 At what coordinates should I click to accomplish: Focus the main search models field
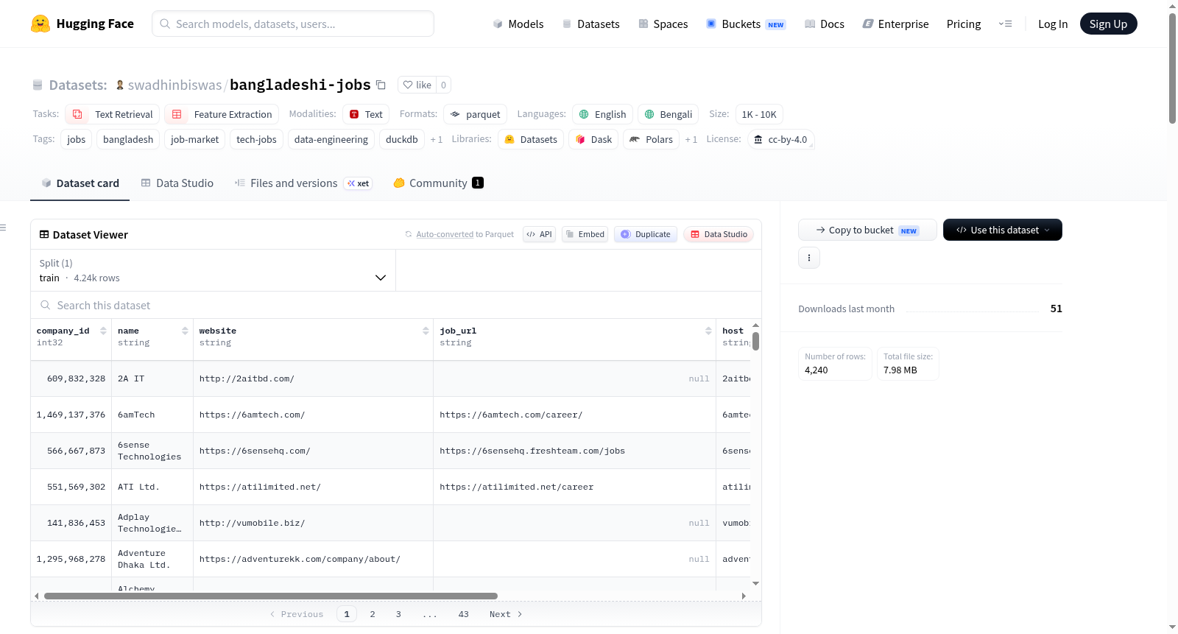pos(293,24)
